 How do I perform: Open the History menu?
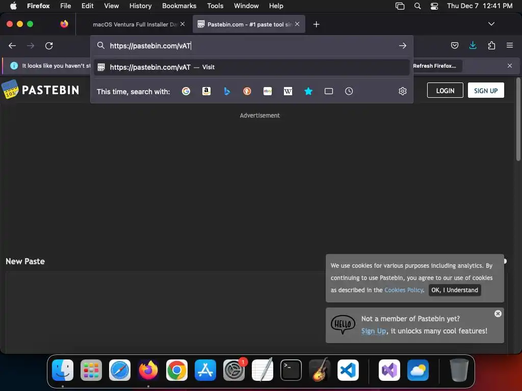coord(140,6)
